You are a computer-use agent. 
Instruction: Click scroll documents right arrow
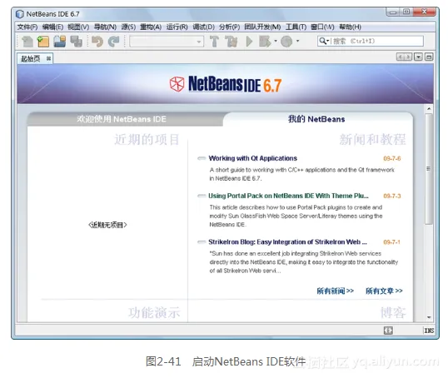point(408,57)
